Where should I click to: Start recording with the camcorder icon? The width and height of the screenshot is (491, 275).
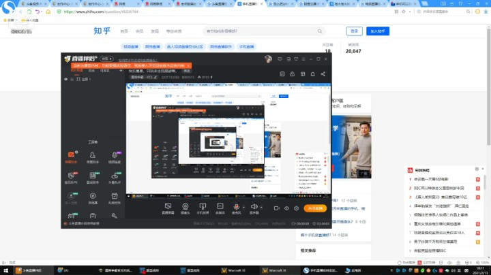pyautogui.click(x=276, y=208)
